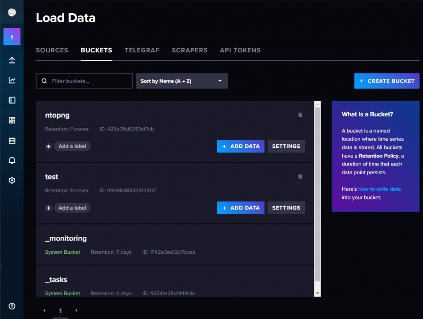Viewport: 423px width, 319px height.
Task: Open the InfluxDB logo home icon
Action: [12, 12]
